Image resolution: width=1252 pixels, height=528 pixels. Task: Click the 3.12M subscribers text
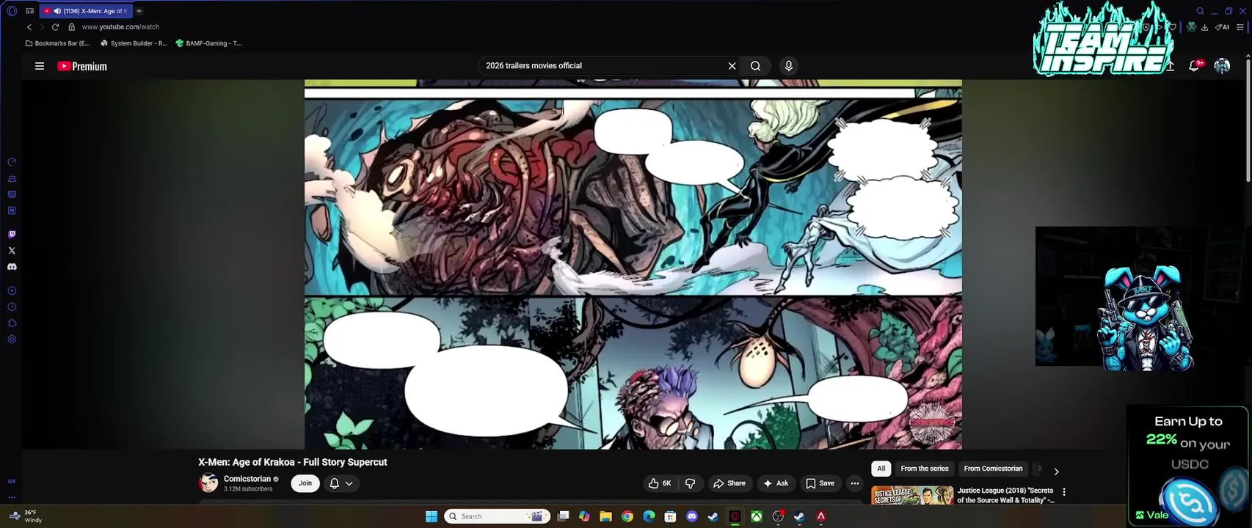(x=248, y=489)
